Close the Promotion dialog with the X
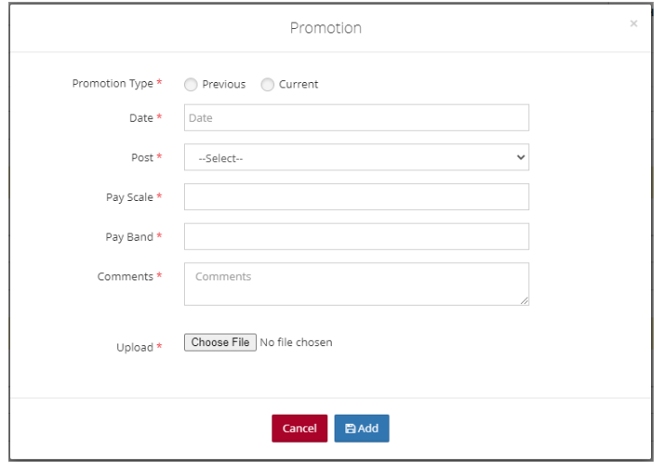The image size is (661, 467). coord(634,23)
